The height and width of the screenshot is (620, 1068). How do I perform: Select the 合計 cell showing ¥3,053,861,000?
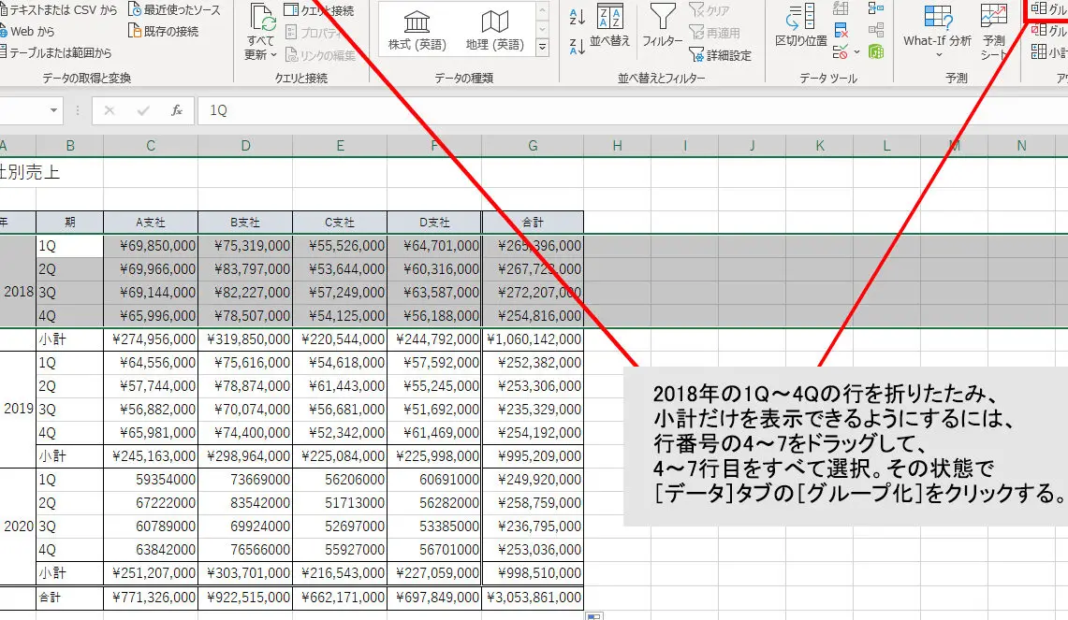pos(533,597)
